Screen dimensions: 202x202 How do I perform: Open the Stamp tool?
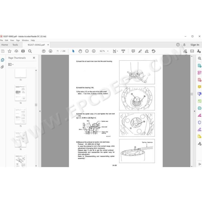154,51
